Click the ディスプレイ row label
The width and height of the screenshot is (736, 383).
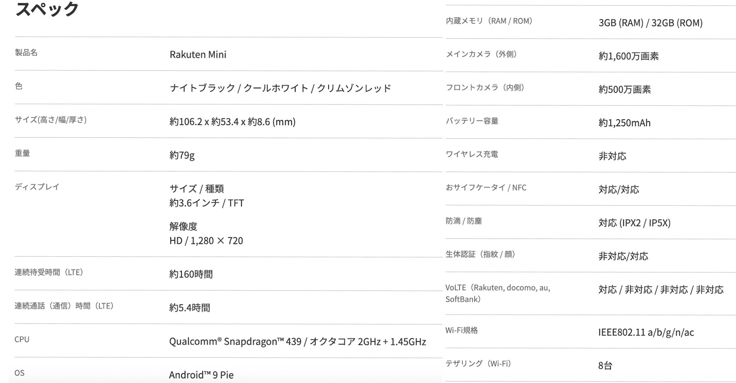[37, 187]
